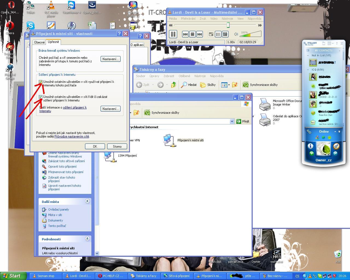
Task: Go up one level in Tiskárny a faxy
Action: (173, 85)
